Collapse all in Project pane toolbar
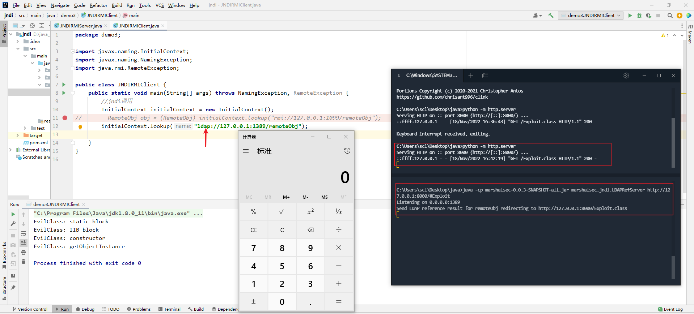 coord(42,26)
